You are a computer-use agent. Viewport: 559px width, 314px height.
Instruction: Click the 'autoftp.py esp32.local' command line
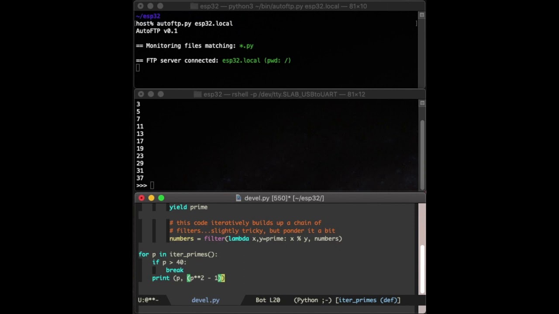click(194, 24)
